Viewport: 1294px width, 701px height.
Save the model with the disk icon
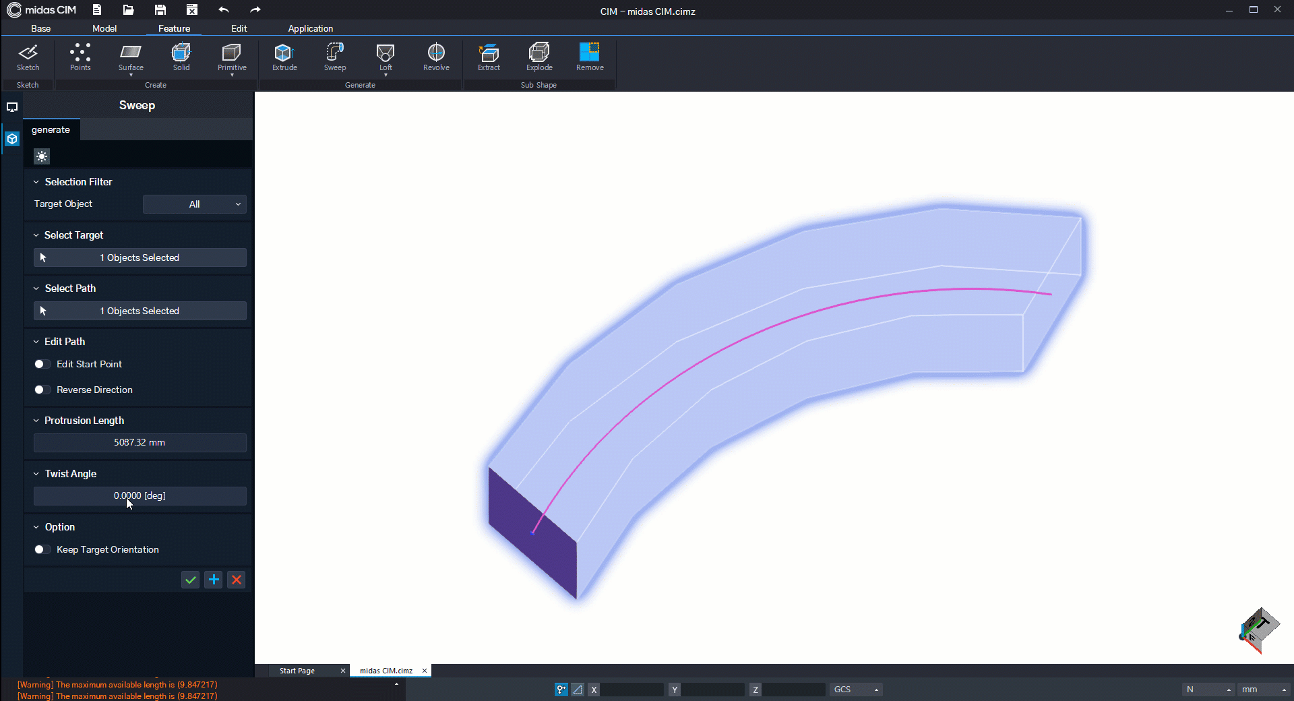coord(160,9)
